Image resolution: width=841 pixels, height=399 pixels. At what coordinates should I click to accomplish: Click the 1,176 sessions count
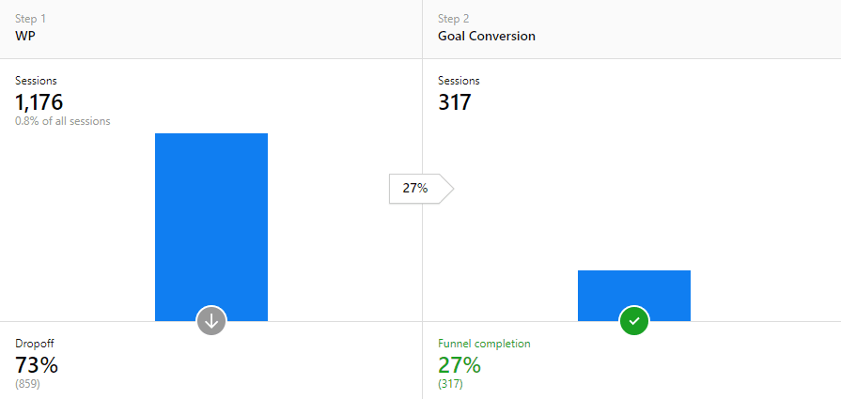pos(39,101)
